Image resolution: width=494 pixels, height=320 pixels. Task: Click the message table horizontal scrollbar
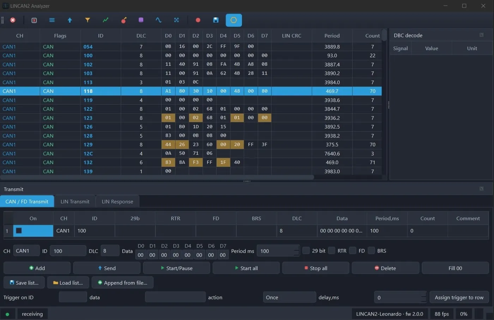pos(157,177)
